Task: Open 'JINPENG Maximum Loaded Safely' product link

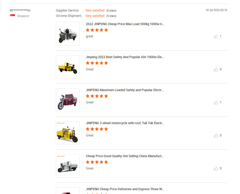Action: pyautogui.click(x=125, y=90)
